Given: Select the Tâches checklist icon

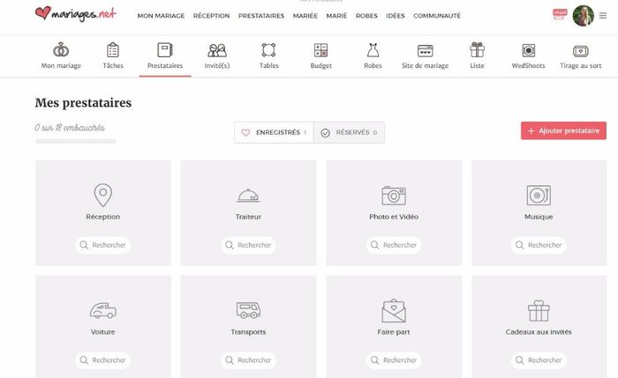Looking at the screenshot, I should [x=113, y=51].
